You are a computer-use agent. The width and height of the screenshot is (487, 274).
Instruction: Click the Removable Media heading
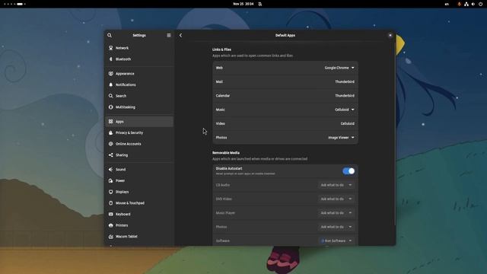coord(226,153)
